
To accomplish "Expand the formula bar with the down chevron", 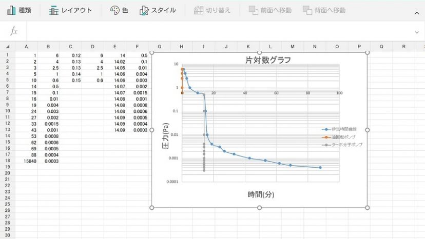I will (x=416, y=32).
